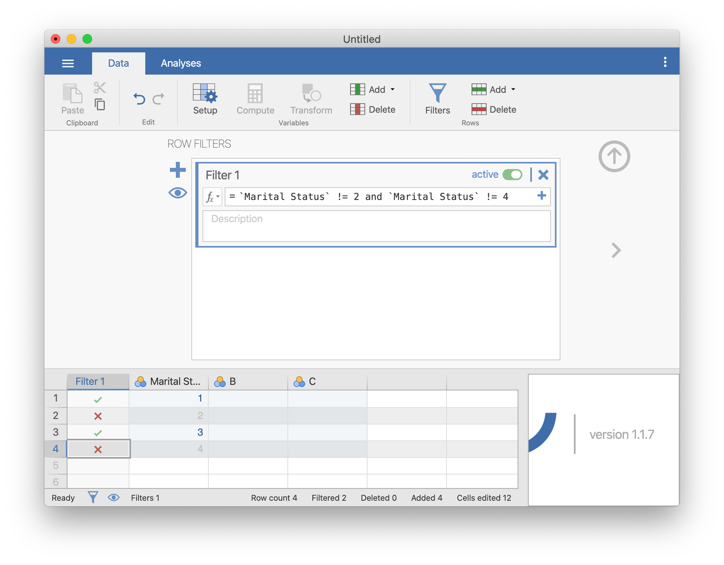
Task: Select the Filter 1 column header
Action: click(x=98, y=382)
